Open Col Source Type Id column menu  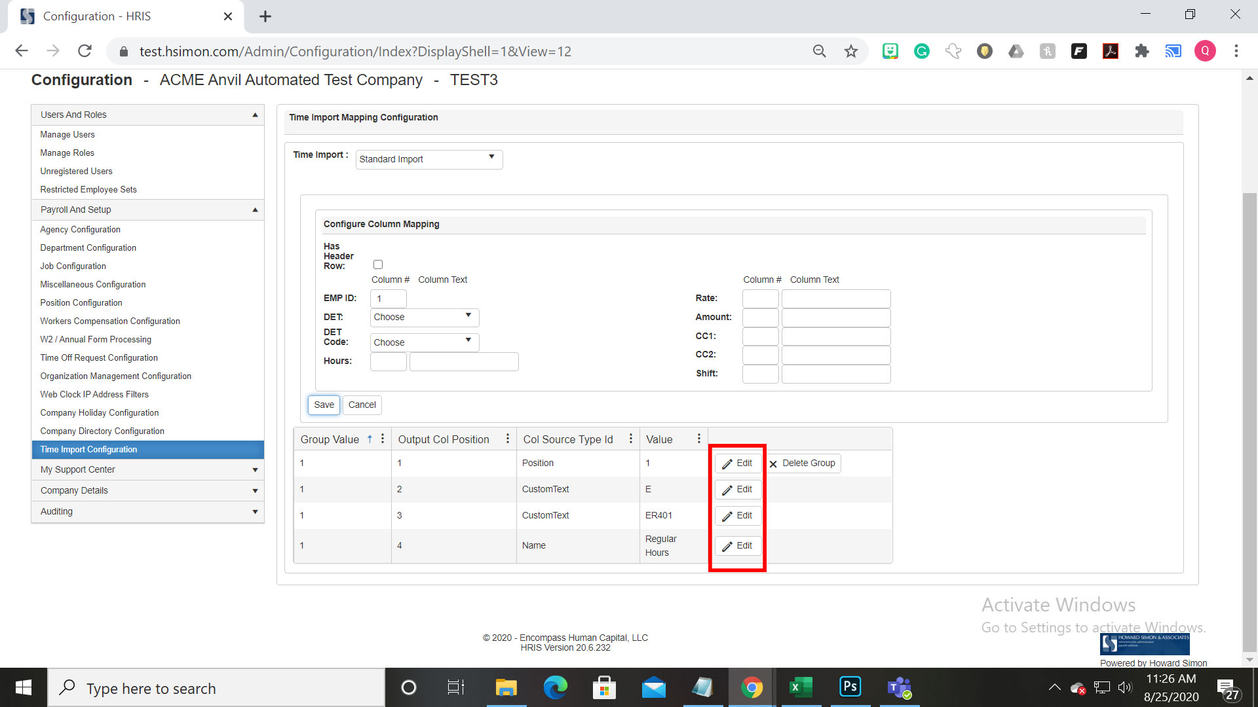[x=631, y=439]
